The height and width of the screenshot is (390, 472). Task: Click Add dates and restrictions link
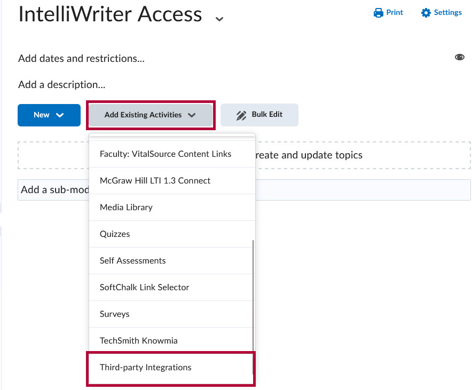(81, 58)
